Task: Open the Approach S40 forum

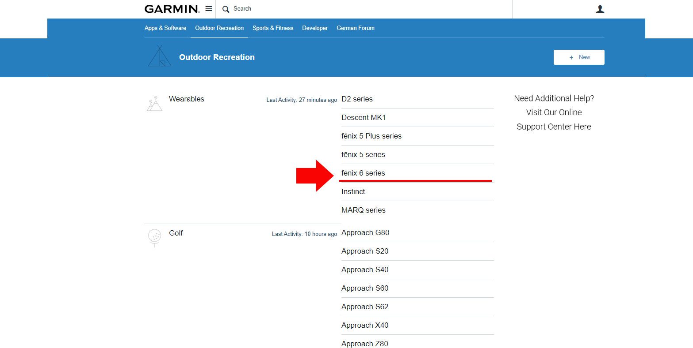Action: pyautogui.click(x=365, y=269)
